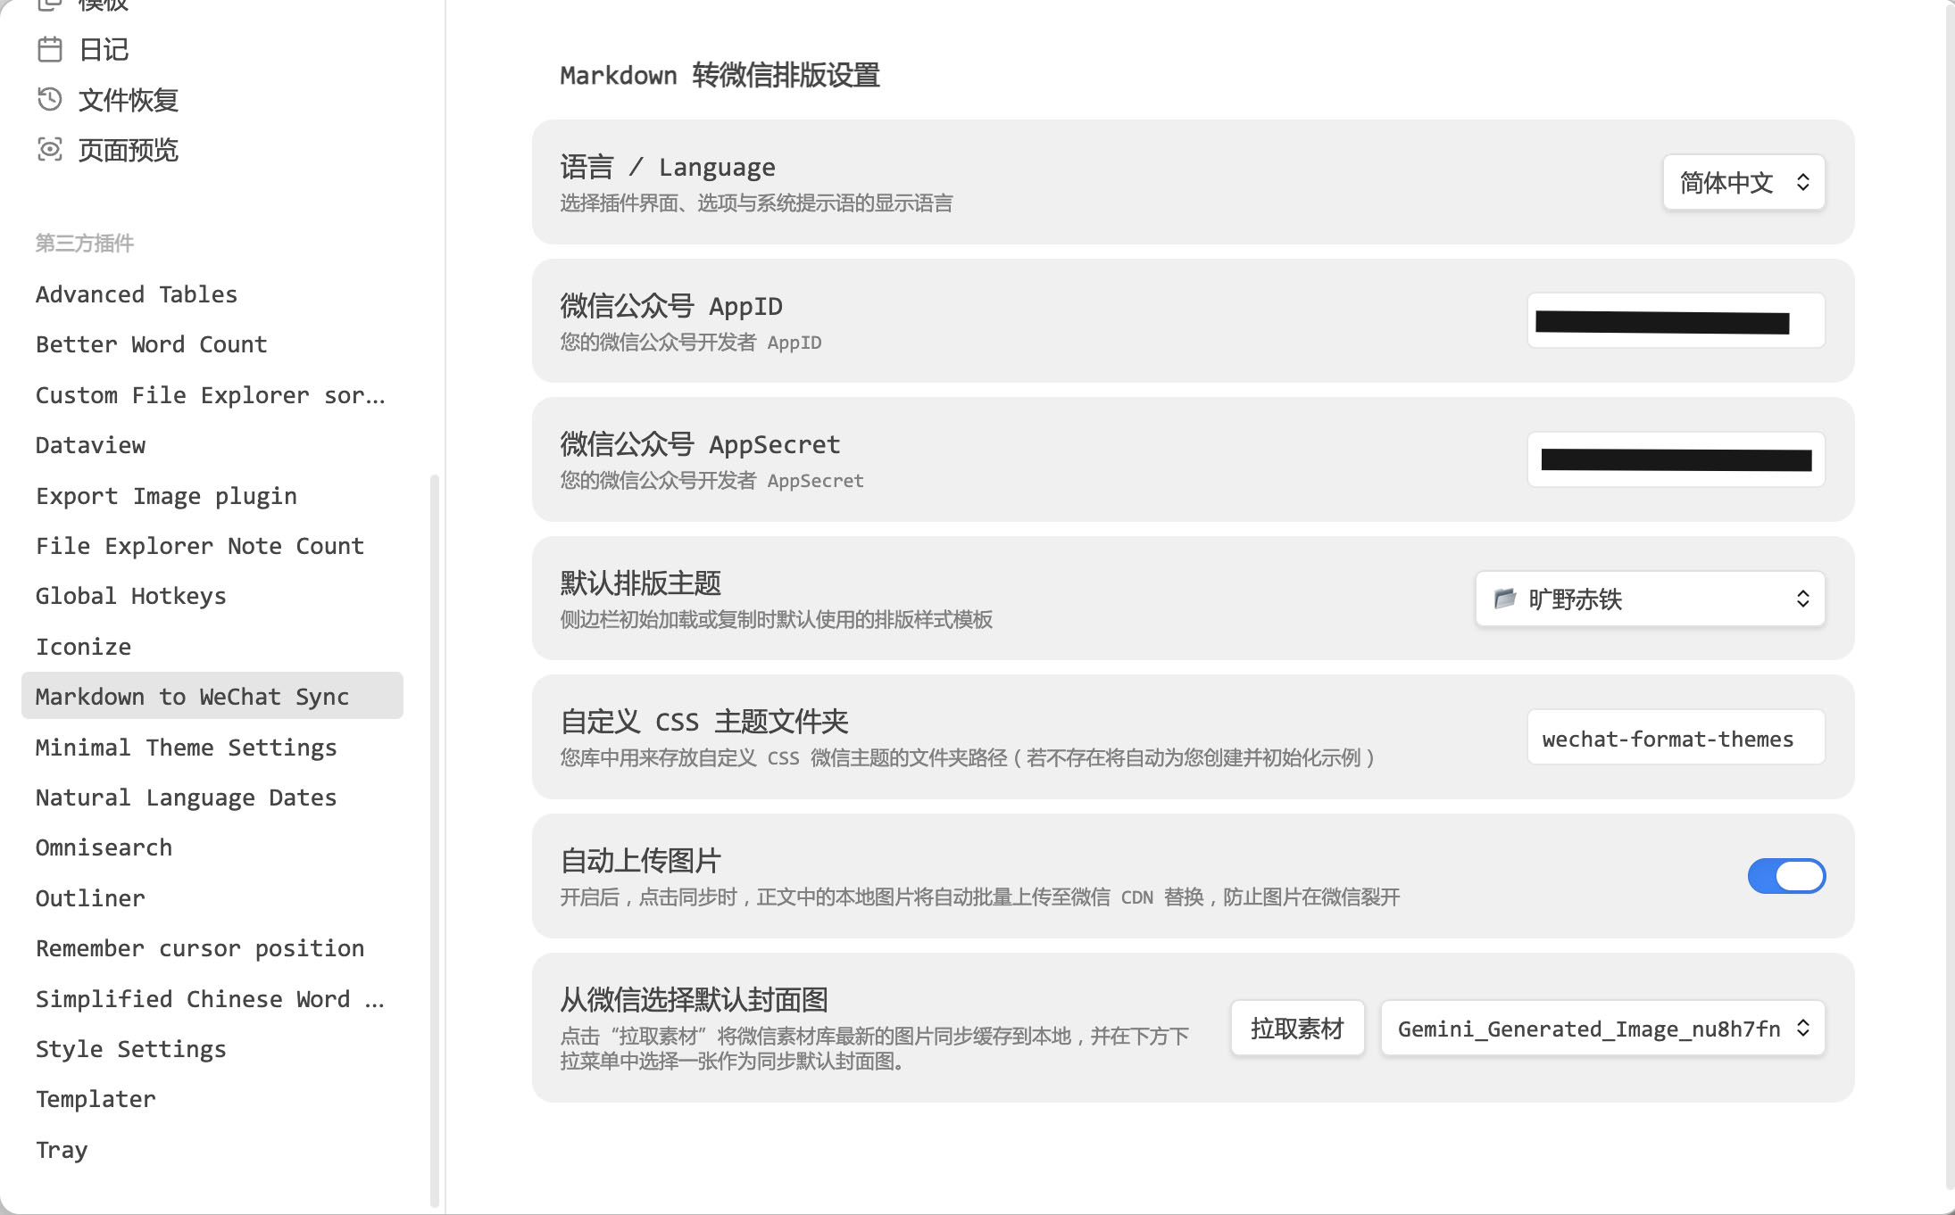Open Export Image plugin settings

pyautogui.click(x=212, y=496)
